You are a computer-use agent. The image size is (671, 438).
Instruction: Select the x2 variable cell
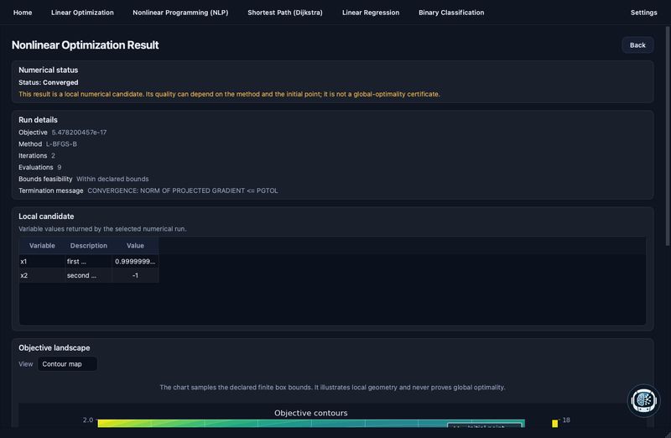tap(42, 275)
